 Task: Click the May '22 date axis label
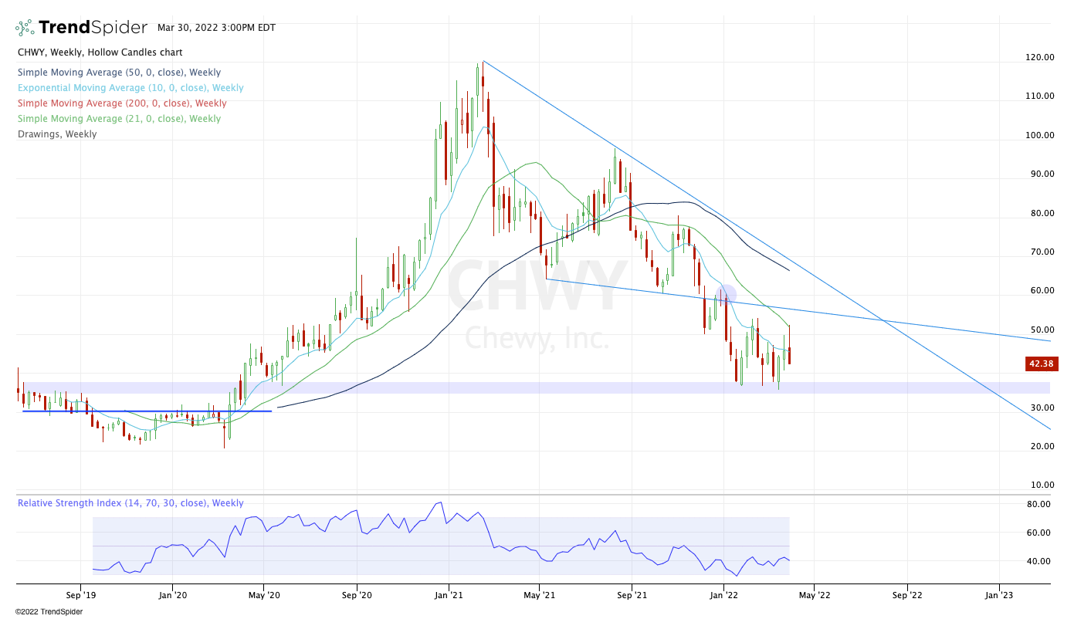(x=814, y=596)
